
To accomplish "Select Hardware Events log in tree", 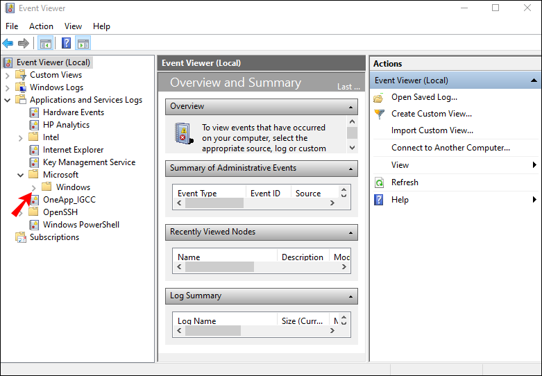I will pos(73,112).
